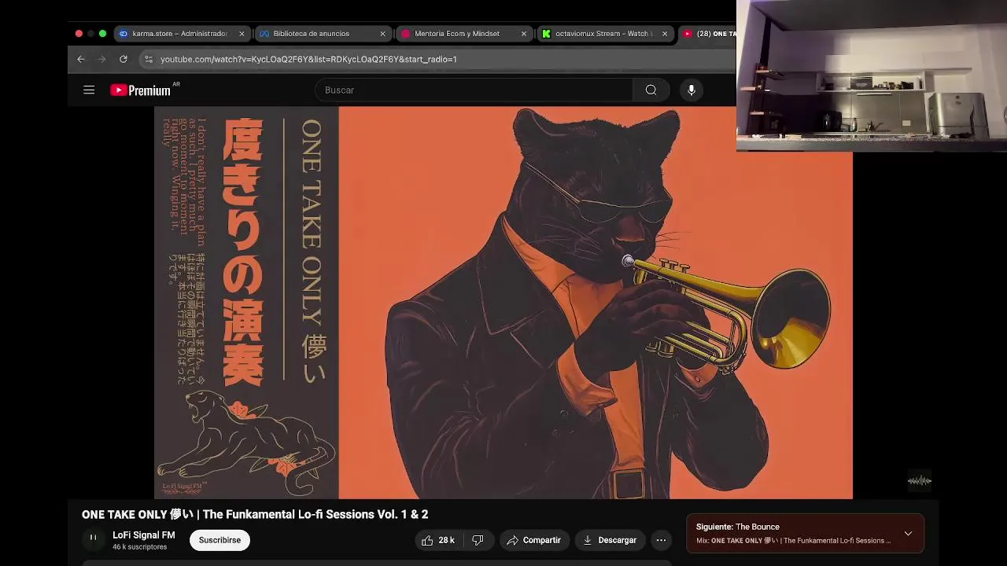The image size is (1007, 566).
Task: Click the Mix: ONE TAKE ONLY playlist label
Action: [x=793, y=541]
